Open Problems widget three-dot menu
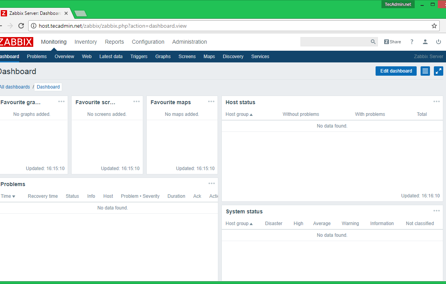The image size is (446, 284). (x=212, y=184)
